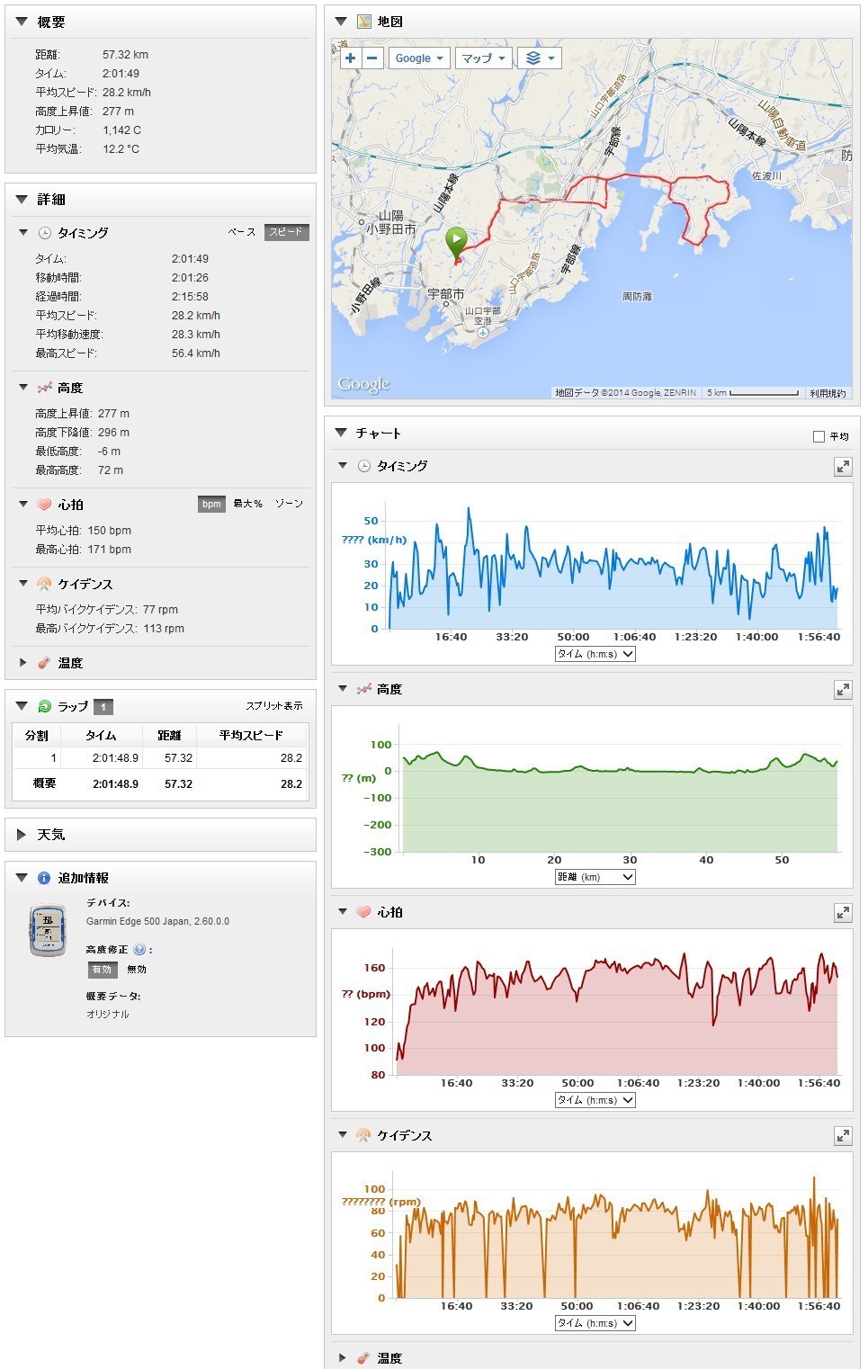Open the ケイデンス chart タイム axis dropdown
This screenshot has width=868, height=1369.
[x=595, y=1323]
